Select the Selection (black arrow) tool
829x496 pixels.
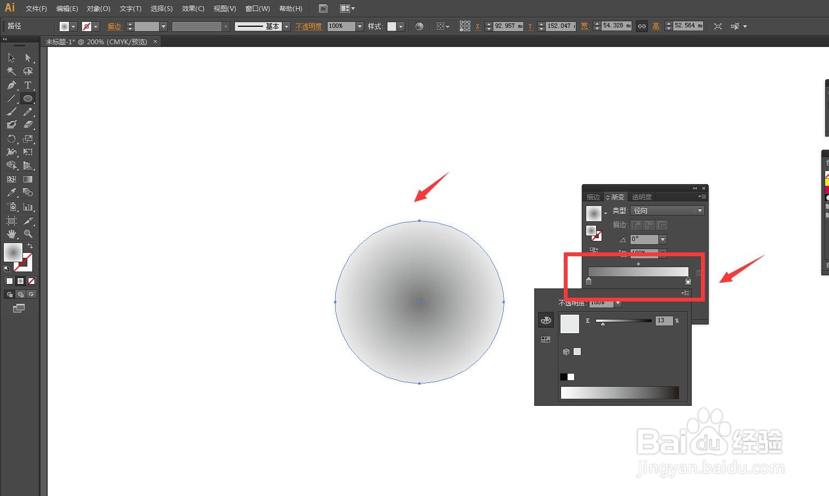11,58
